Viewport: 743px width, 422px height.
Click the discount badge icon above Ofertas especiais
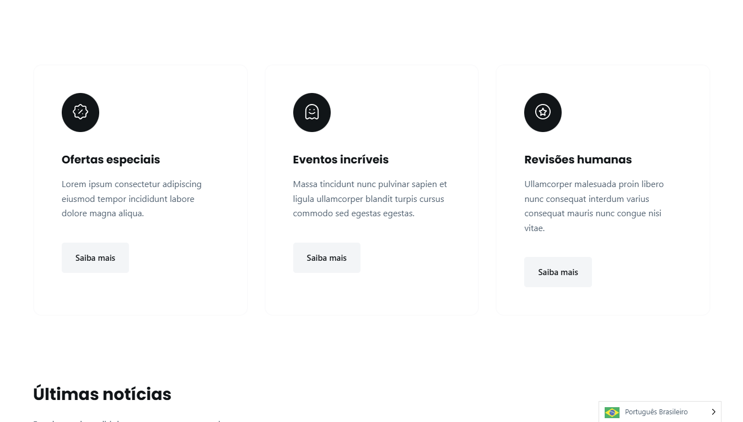[x=80, y=112]
